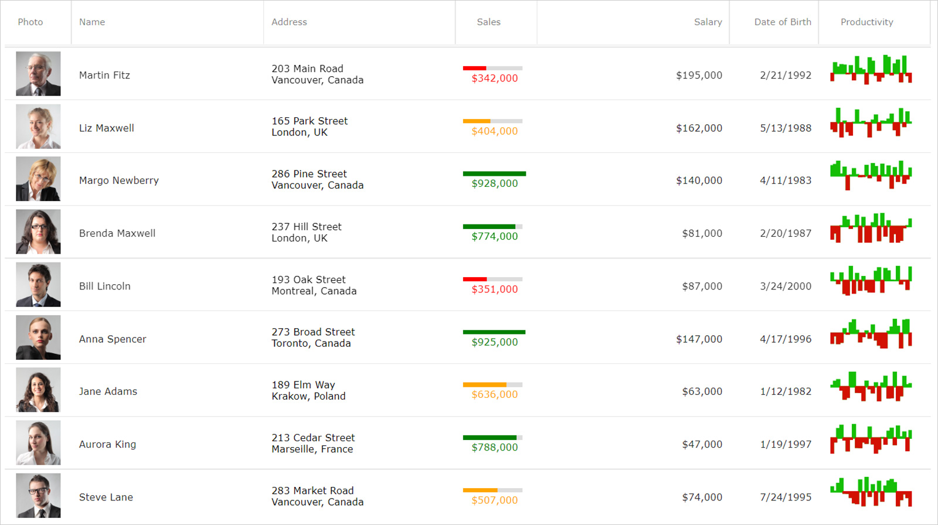Click the Productivity column header
This screenshot has height=525, width=938.
(866, 22)
